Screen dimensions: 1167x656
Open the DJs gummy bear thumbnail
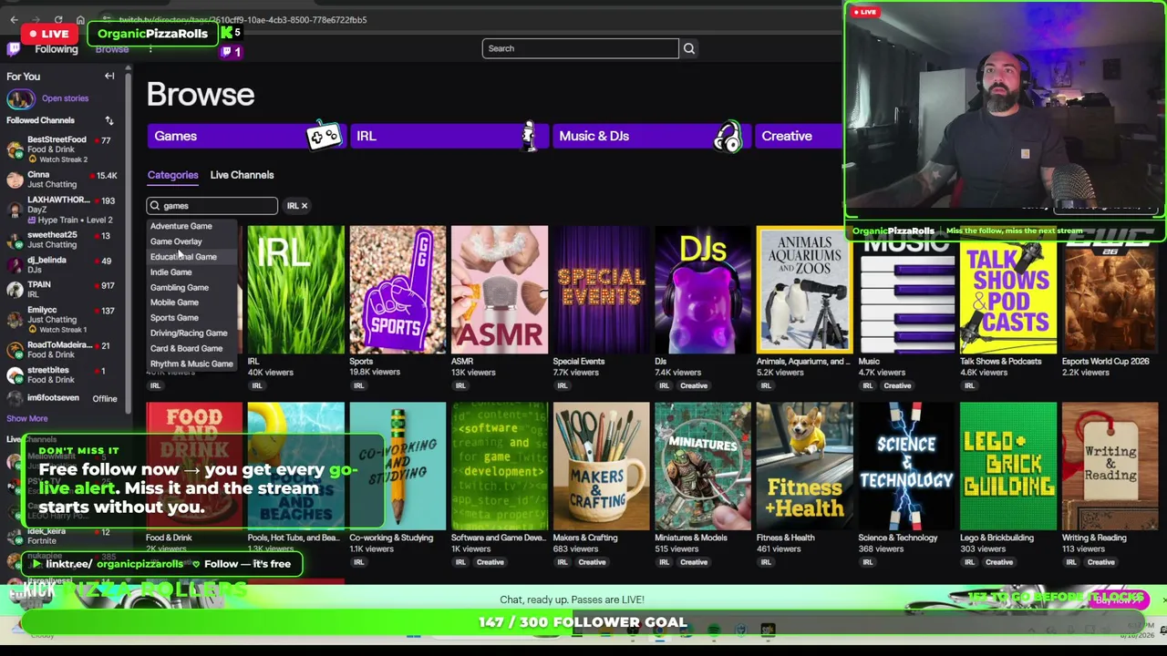(703, 290)
